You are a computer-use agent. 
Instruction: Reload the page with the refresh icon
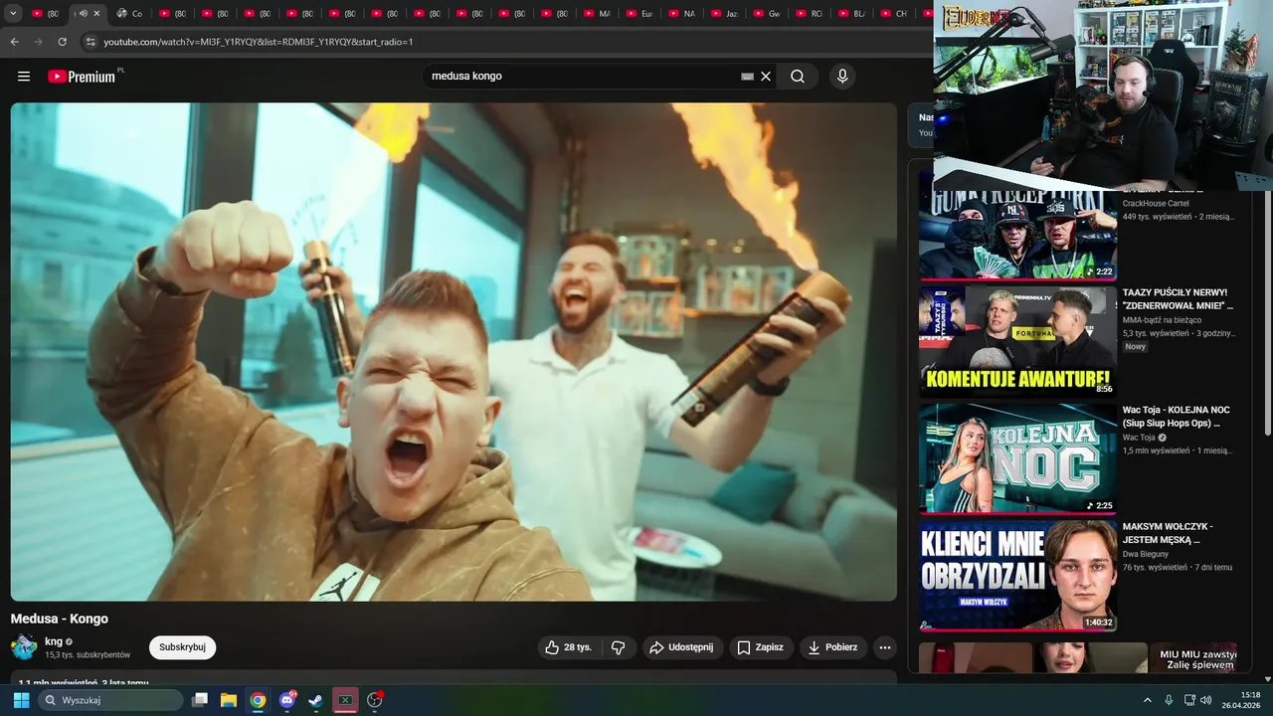coord(62,42)
